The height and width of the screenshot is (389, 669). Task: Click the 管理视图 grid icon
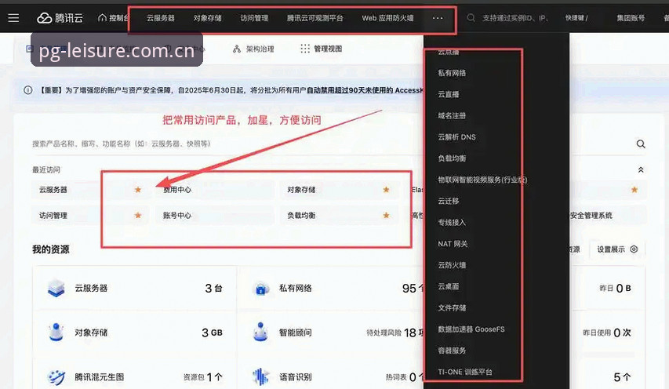click(304, 49)
